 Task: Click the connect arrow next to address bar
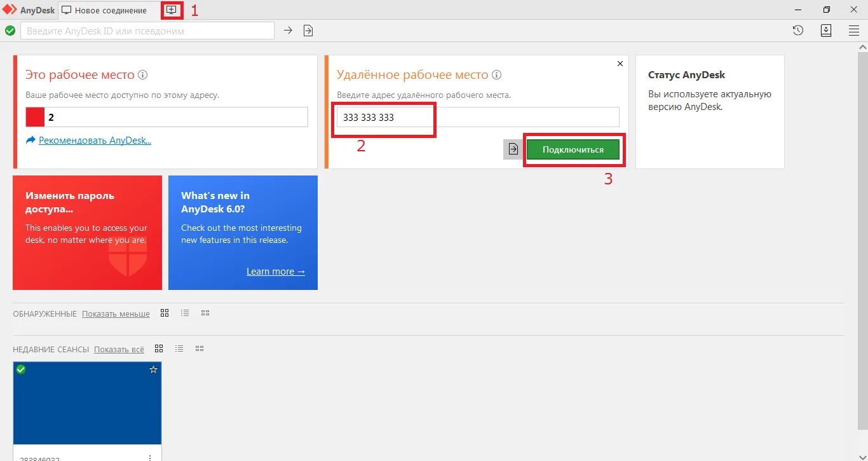pyautogui.click(x=288, y=31)
